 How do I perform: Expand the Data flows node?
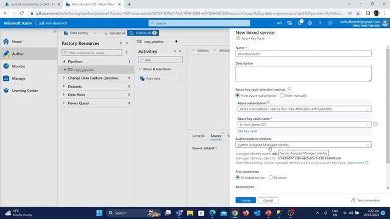tap(64, 95)
